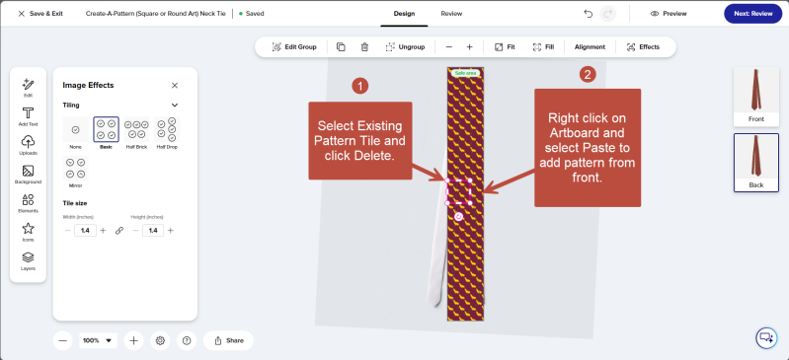Click the redo arrow
789x360 pixels.
pos(608,14)
